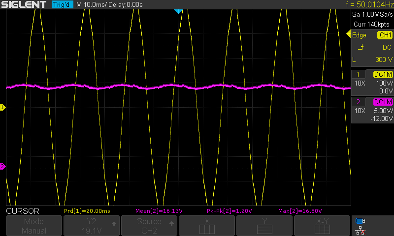Viewport: 394px width, 236px height.
Task: Choose the Y cursor type button
Action: 264,226
